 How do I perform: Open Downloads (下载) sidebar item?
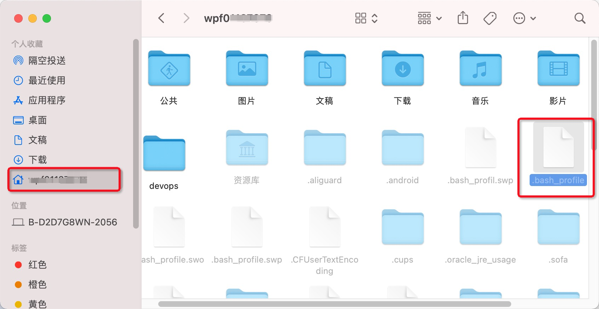coord(30,160)
